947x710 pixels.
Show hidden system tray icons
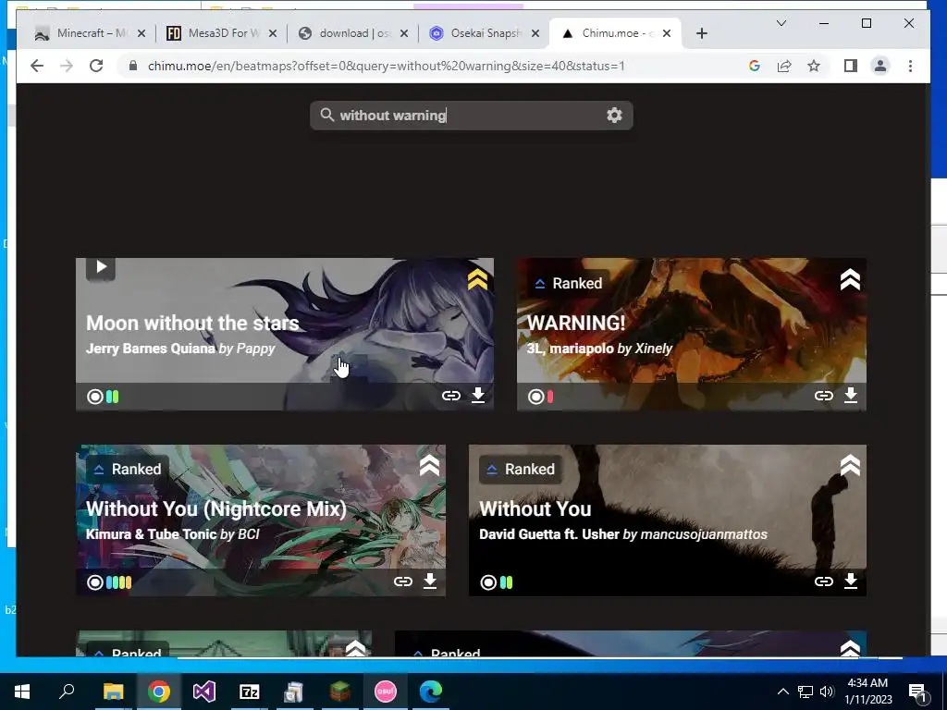(782, 692)
